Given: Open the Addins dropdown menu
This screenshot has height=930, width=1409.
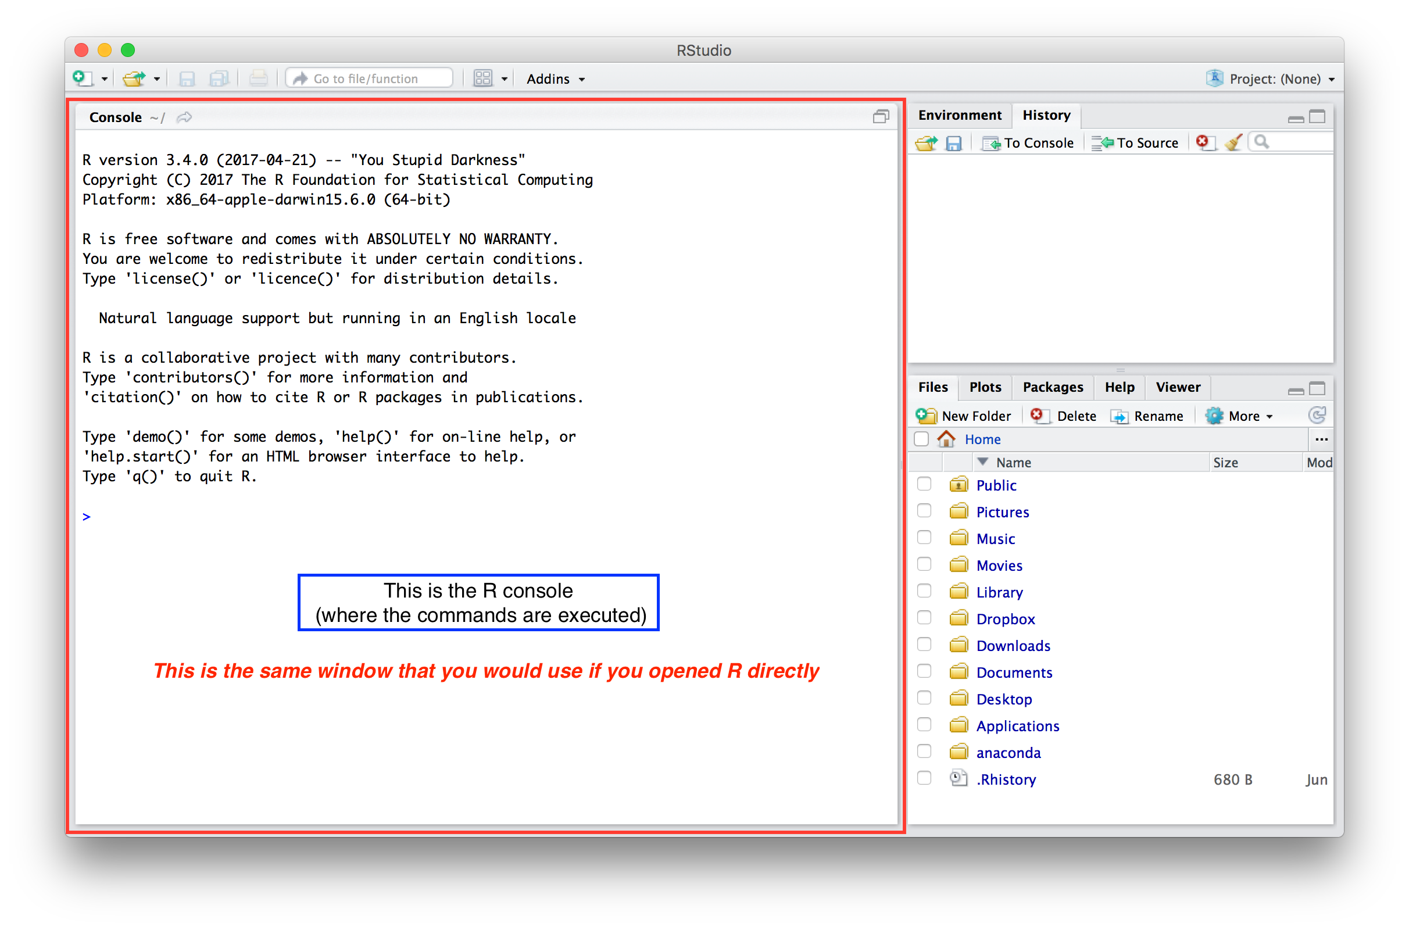Looking at the screenshot, I should point(555,79).
